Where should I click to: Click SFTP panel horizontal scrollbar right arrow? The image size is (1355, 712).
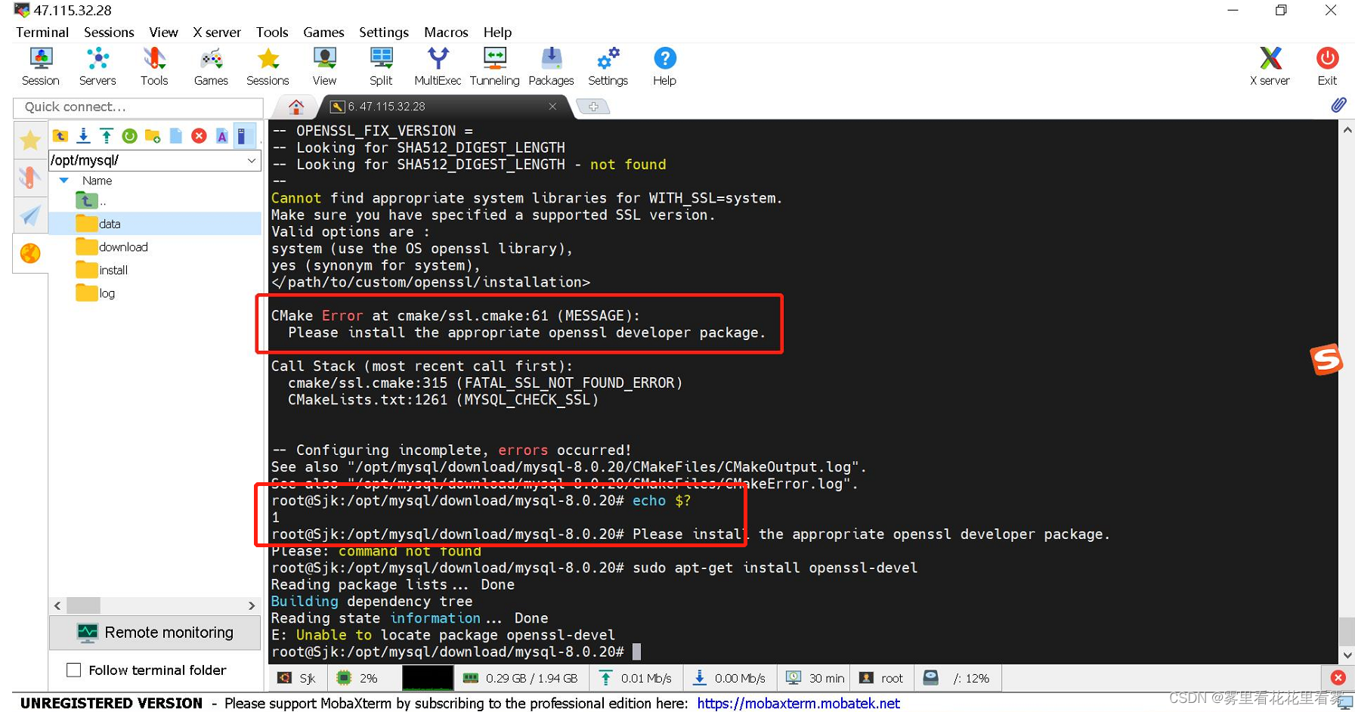pyautogui.click(x=252, y=605)
